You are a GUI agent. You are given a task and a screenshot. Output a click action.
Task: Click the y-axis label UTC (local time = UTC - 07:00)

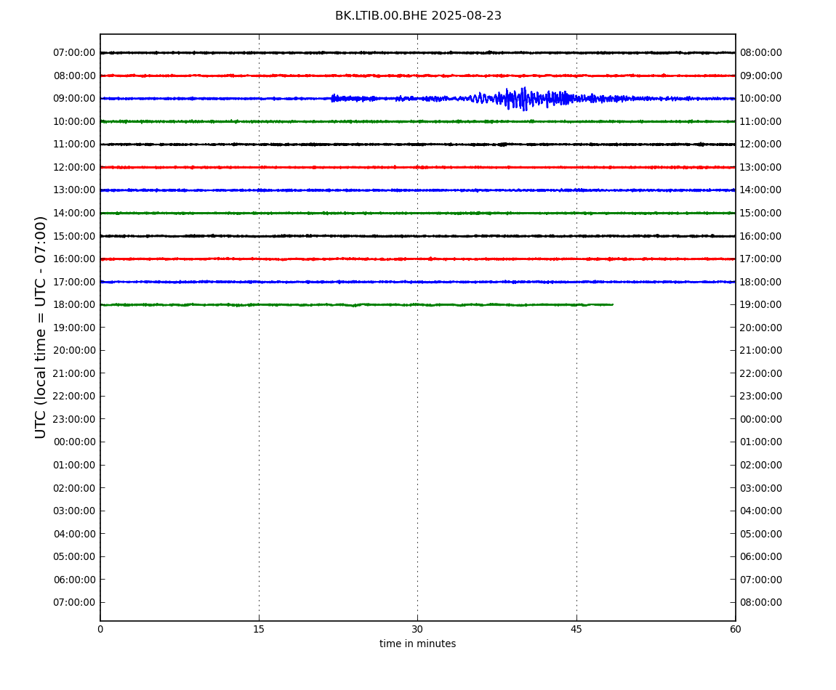(x=41, y=327)
